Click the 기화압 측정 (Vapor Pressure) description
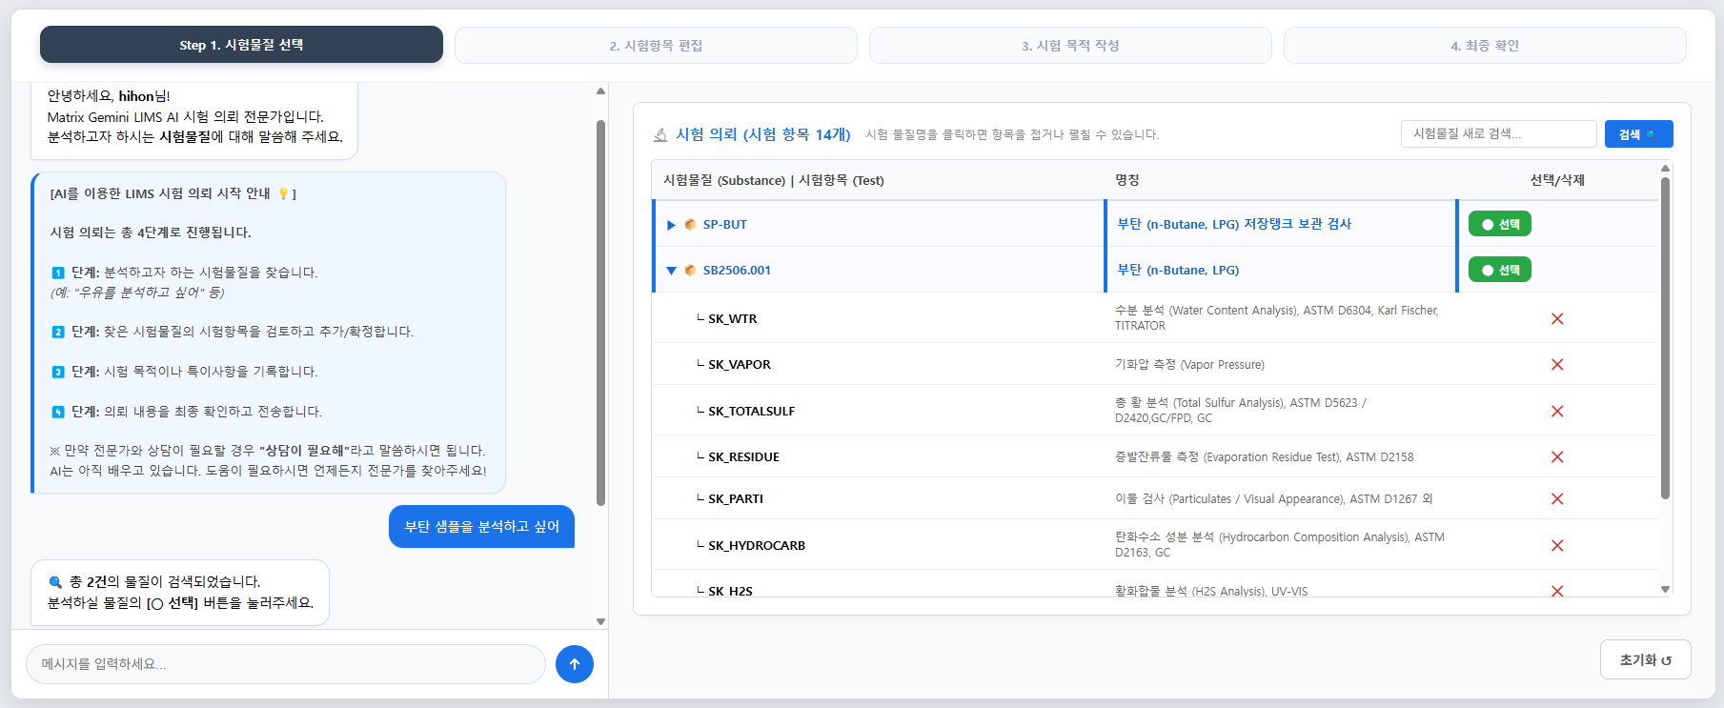 point(1189,365)
